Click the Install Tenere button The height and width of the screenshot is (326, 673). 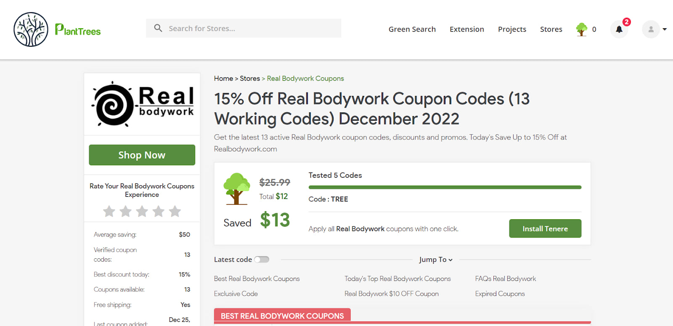point(545,228)
